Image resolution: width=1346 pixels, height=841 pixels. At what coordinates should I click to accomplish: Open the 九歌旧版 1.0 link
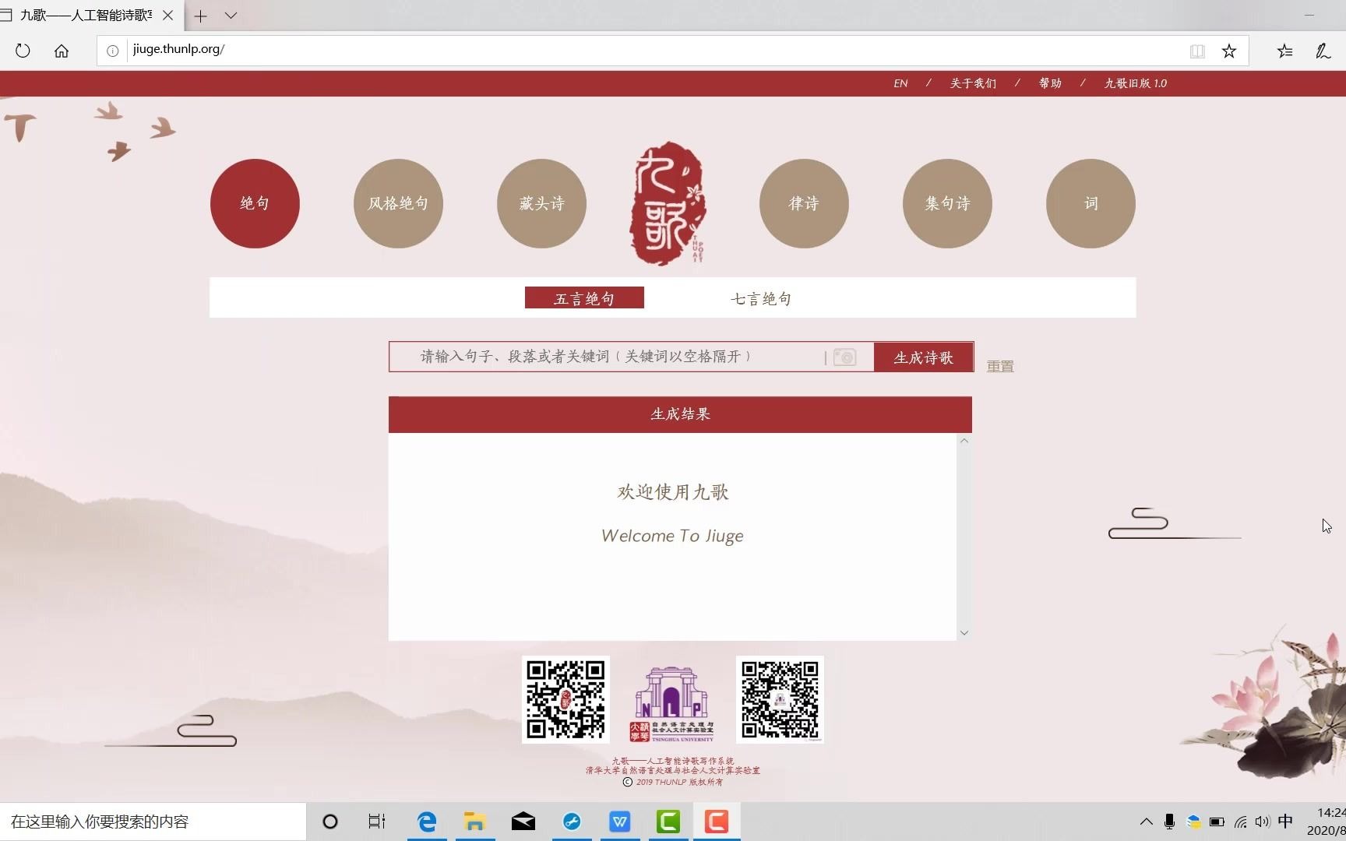[x=1135, y=83]
